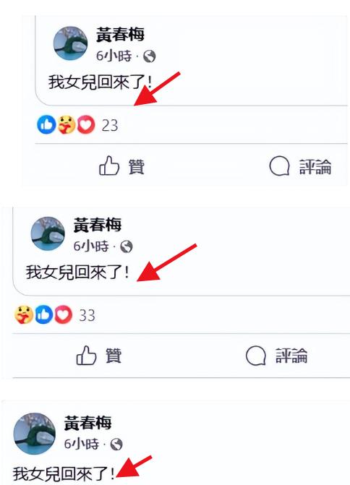This screenshot has width=350, height=485.
Task: Like the second post using the 讚 button
Action: click(x=99, y=356)
